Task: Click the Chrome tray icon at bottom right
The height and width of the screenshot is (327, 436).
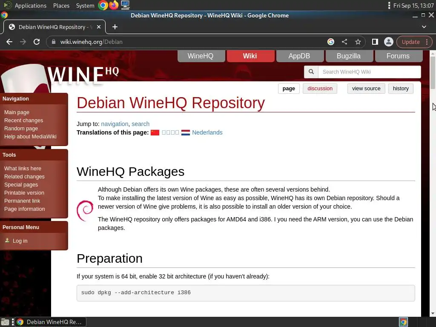Action: pos(404,322)
